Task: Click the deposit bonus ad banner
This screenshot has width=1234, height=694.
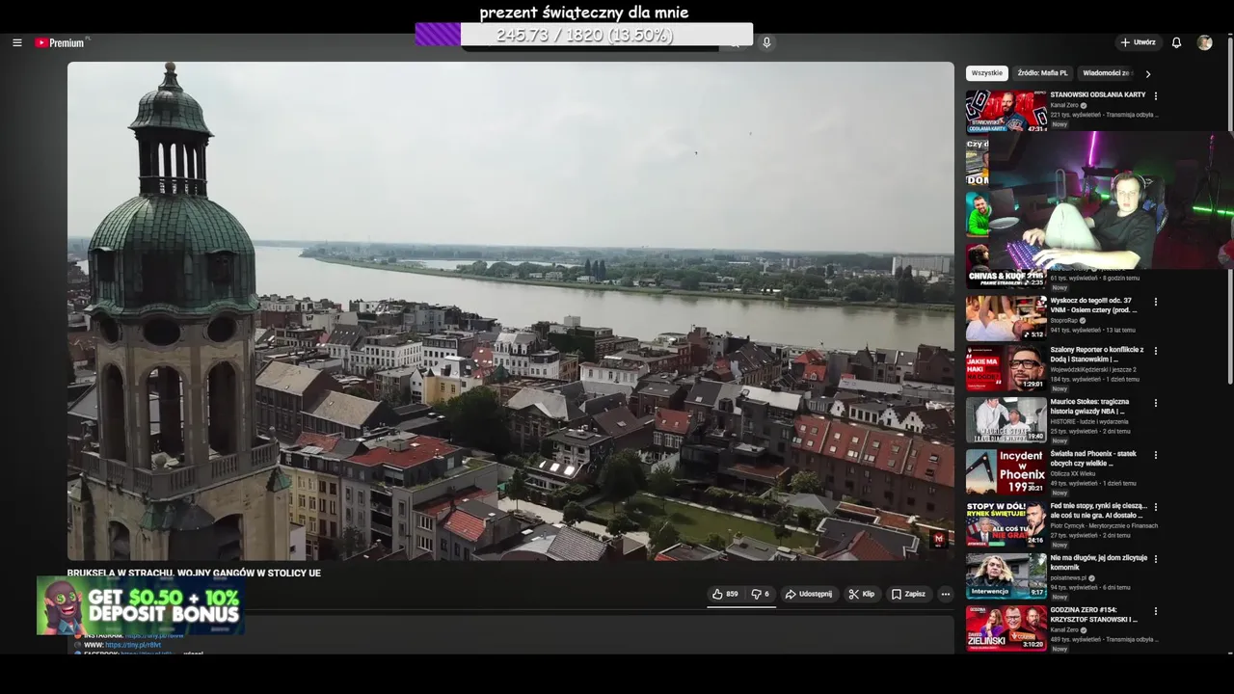Action: [x=140, y=605]
